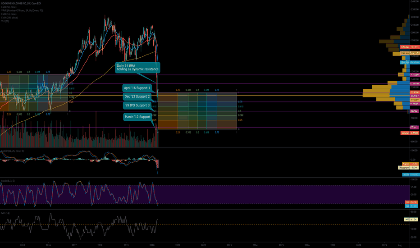Click the '2020' label on time axis

click(x=152, y=245)
